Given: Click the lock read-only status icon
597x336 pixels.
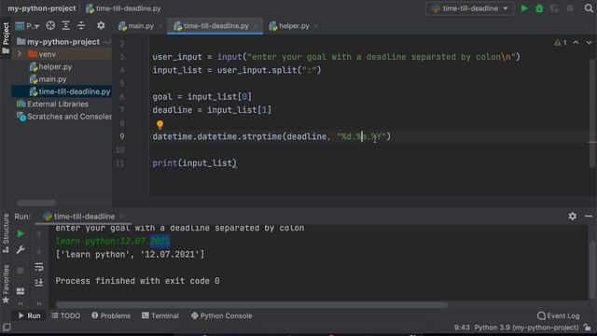Looking at the screenshot, I should tap(588, 328).
